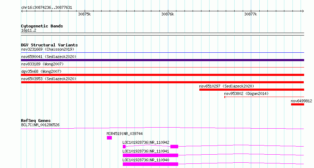Open variant nsv953802 (Dogan2014) label
Image resolution: width=314 pixels, height=168 pixels.
pyautogui.click(x=246, y=93)
